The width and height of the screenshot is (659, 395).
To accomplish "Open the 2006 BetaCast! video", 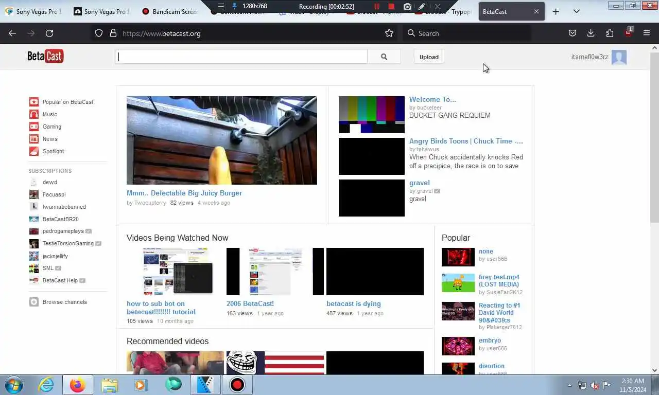I will [x=250, y=303].
